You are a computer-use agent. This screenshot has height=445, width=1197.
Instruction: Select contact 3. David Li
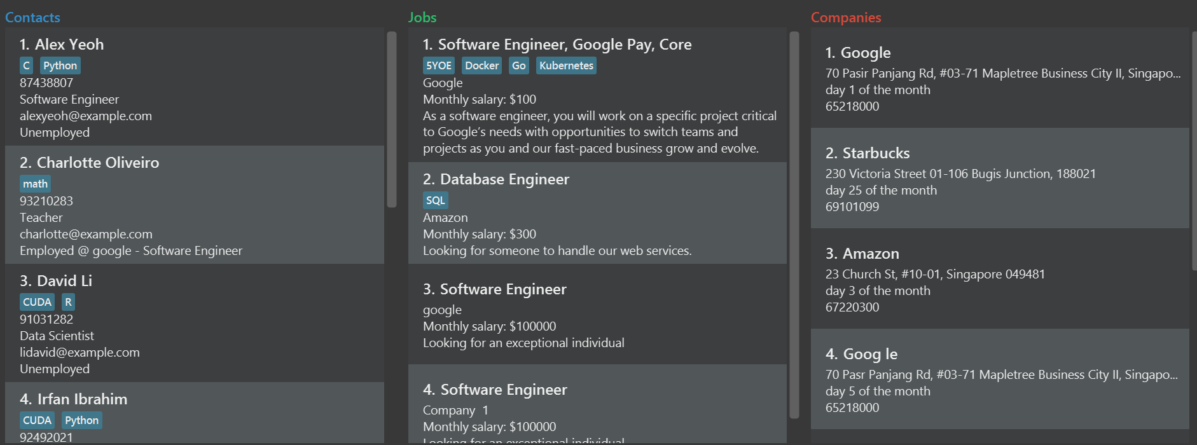(x=195, y=323)
